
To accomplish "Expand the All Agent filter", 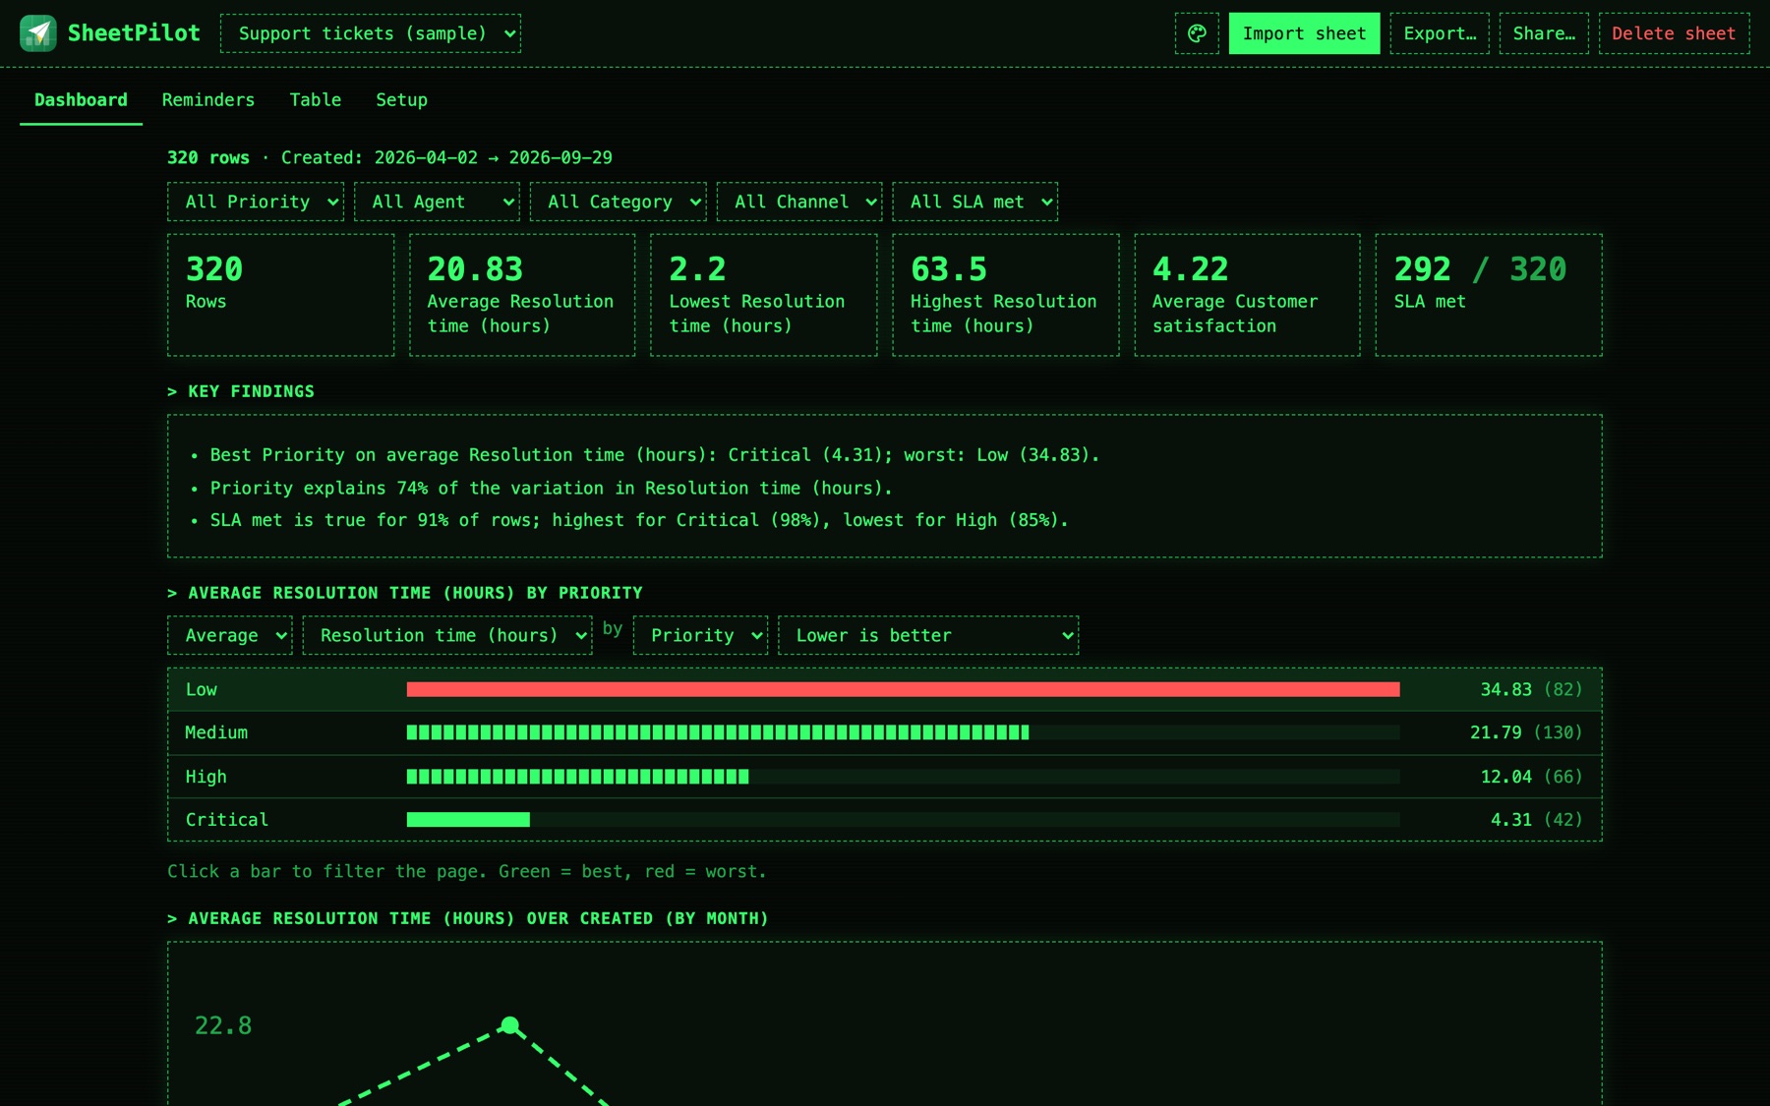I will click(x=437, y=202).
